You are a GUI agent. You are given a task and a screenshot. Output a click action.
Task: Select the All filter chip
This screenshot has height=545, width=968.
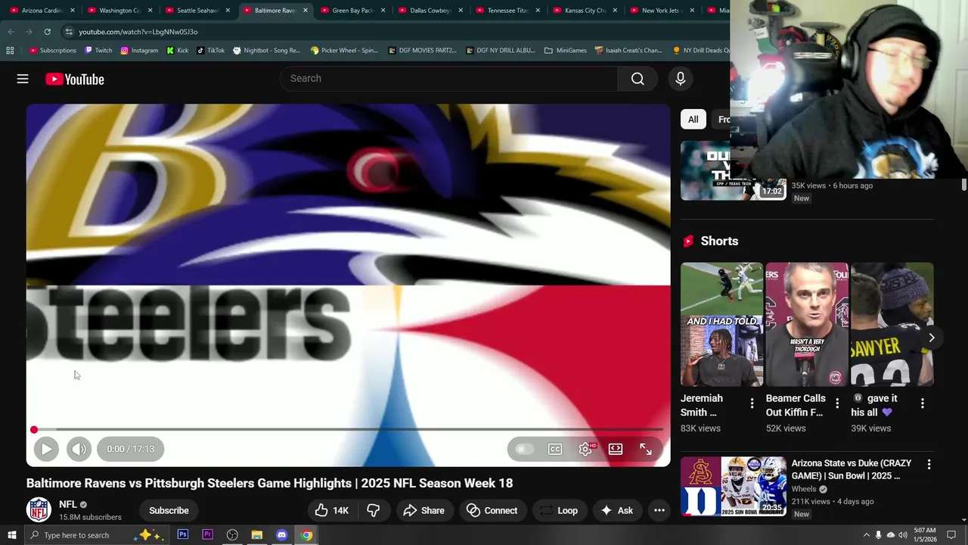click(693, 120)
